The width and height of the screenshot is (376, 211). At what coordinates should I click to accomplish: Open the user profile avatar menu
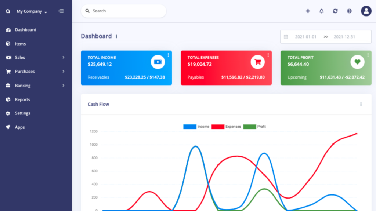(366, 11)
